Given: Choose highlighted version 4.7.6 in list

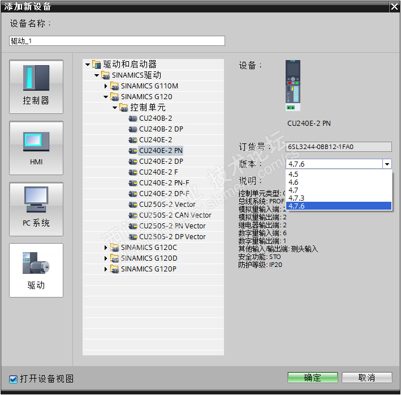Looking at the screenshot, I should point(339,206).
